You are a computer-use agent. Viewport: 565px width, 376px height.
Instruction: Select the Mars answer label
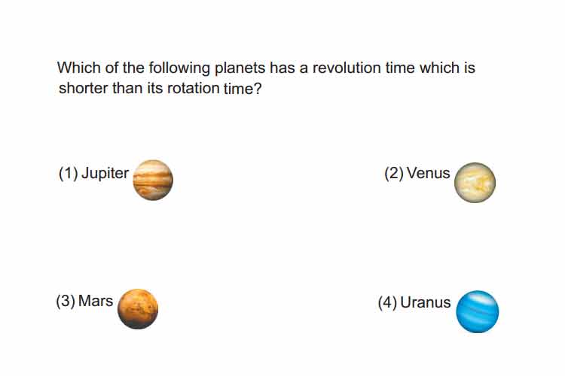pos(96,301)
